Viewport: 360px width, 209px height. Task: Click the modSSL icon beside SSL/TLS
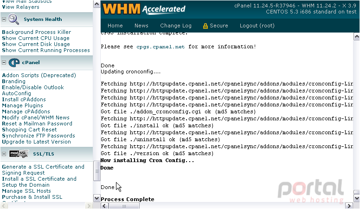(x=19, y=154)
